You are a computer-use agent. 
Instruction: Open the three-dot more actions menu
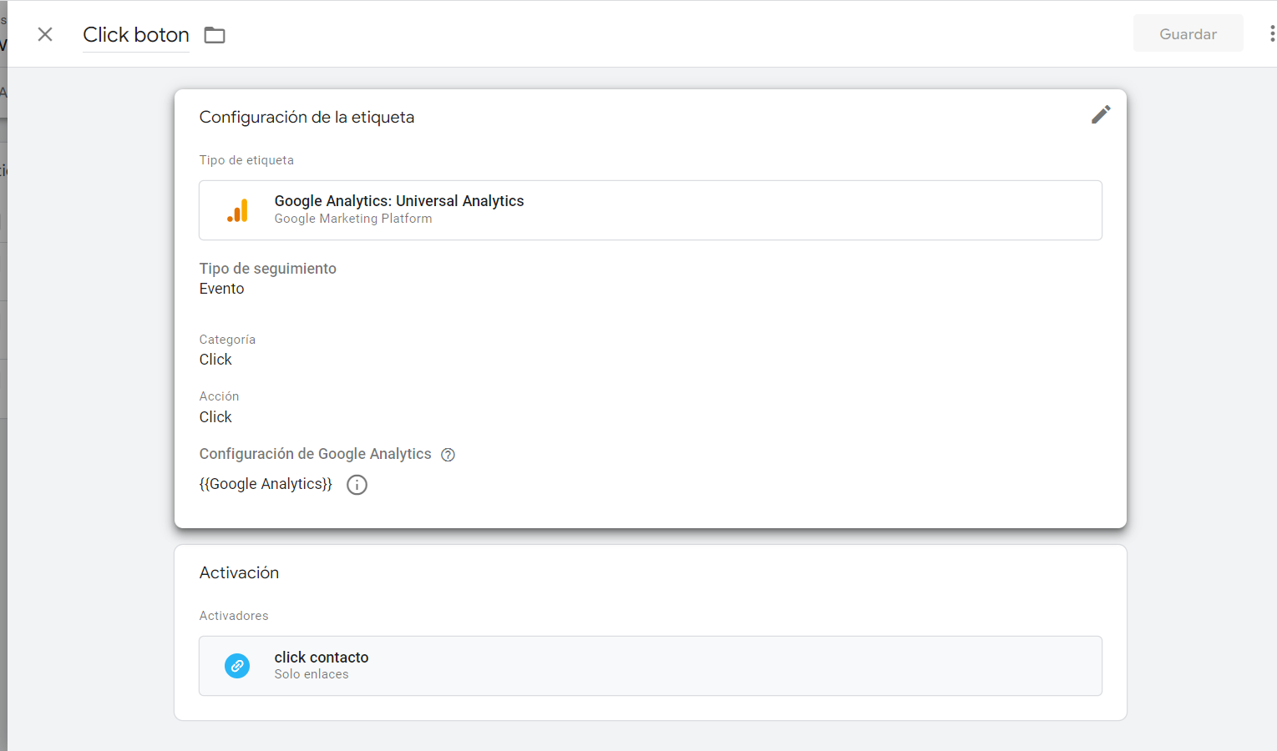(x=1271, y=33)
